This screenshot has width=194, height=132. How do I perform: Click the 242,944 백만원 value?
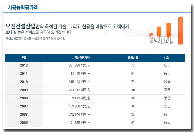point(80,114)
